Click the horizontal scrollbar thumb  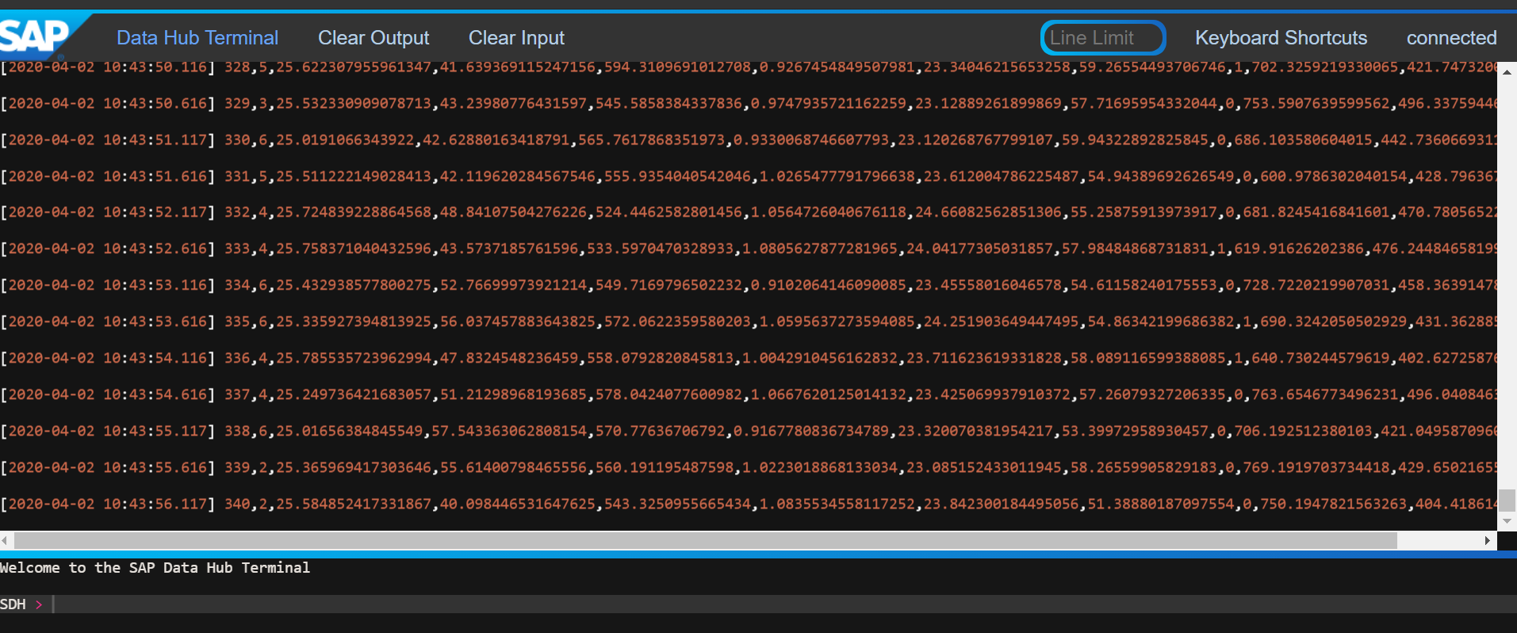(x=706, y=540)
